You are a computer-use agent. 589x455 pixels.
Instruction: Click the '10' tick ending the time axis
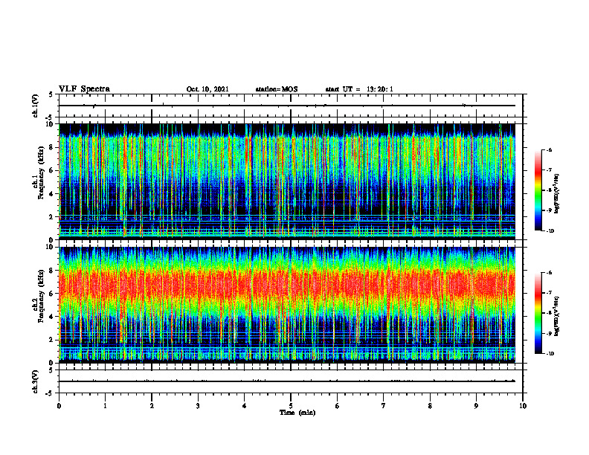(x=523, y=406)
